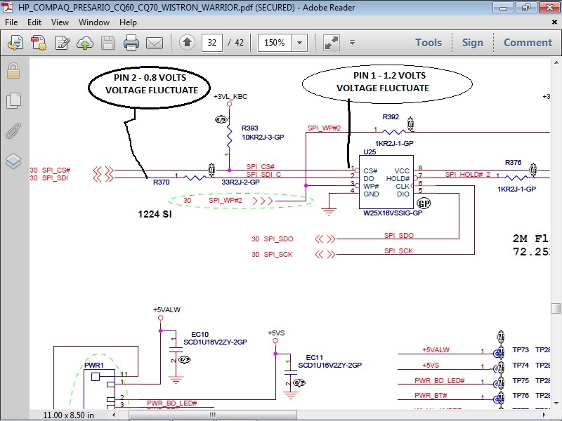Click the upload to cloud icon
Screen dimensions: 562x421
pos(85,43)
